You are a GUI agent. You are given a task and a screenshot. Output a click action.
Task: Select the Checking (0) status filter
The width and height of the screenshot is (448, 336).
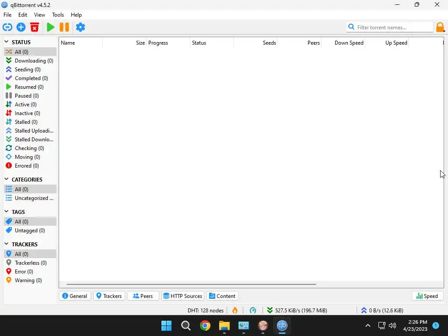click(x=30, y=148)
